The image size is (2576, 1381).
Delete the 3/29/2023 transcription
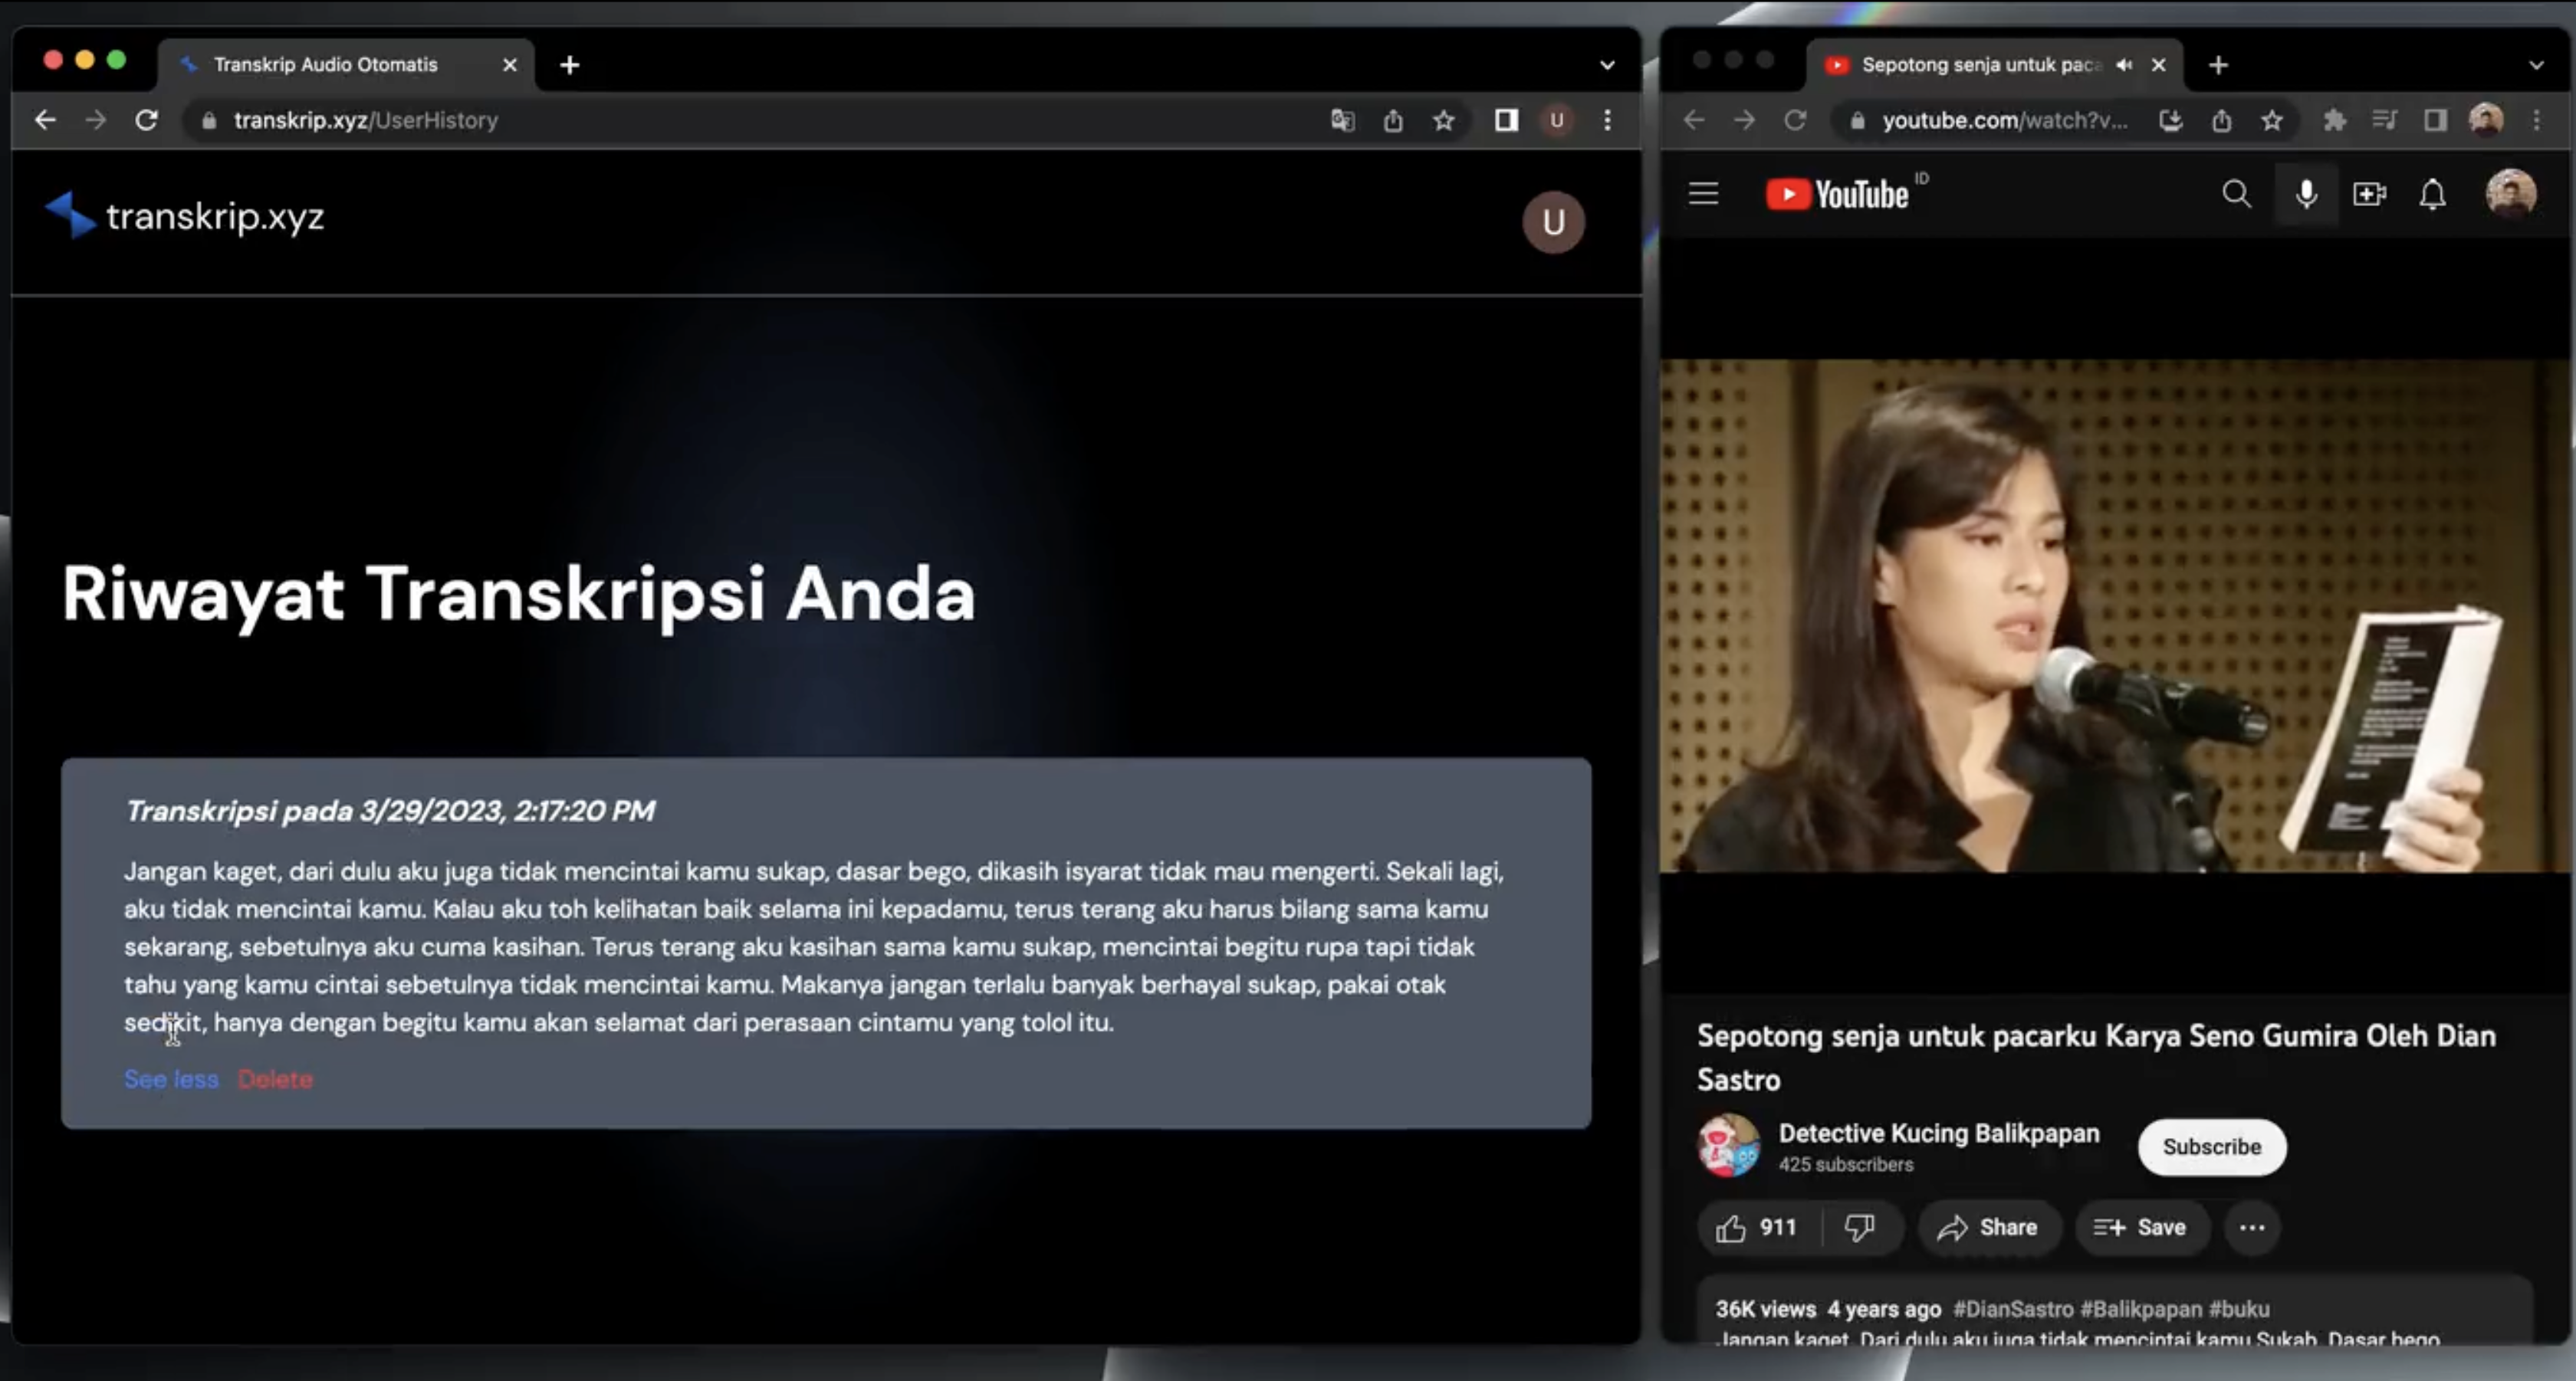coord(275,1079)
